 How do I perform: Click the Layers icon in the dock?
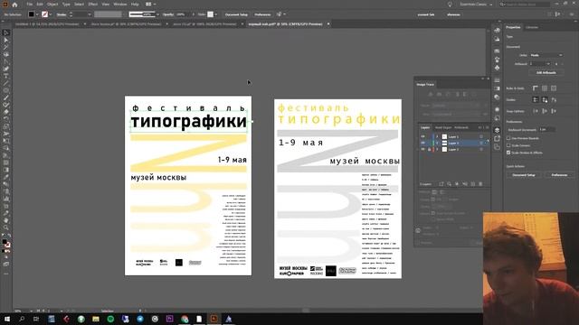pos(497,130)
